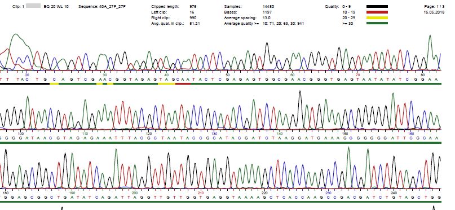The width and height of the screenshot is (455, 210).
Task: Click the 'Average quality >=' label
Action: pos(241,24)
